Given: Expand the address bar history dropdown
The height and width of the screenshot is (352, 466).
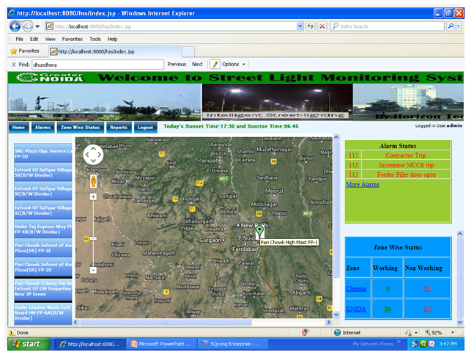Looking at the screenshot, I should point(300,26).
